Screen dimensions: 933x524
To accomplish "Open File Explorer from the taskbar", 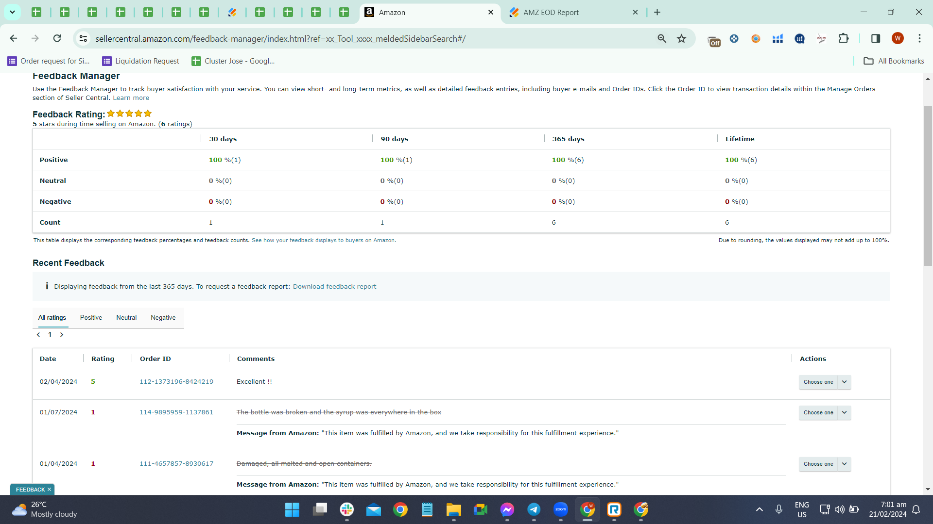I will pos(454,509).
